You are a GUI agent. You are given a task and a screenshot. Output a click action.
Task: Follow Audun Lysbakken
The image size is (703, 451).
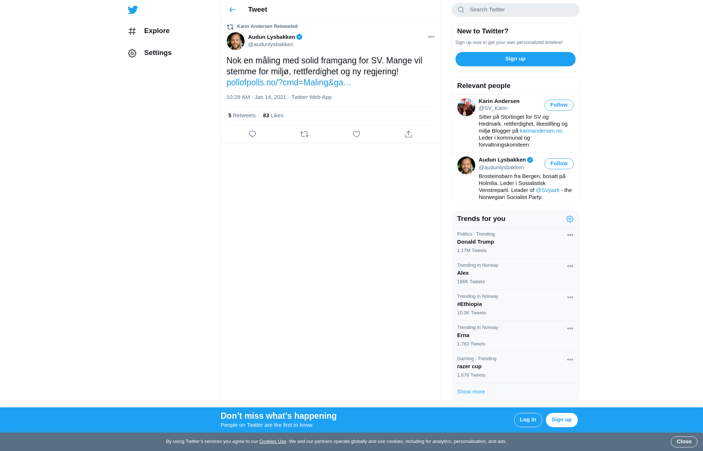click(x=559, y=164)
